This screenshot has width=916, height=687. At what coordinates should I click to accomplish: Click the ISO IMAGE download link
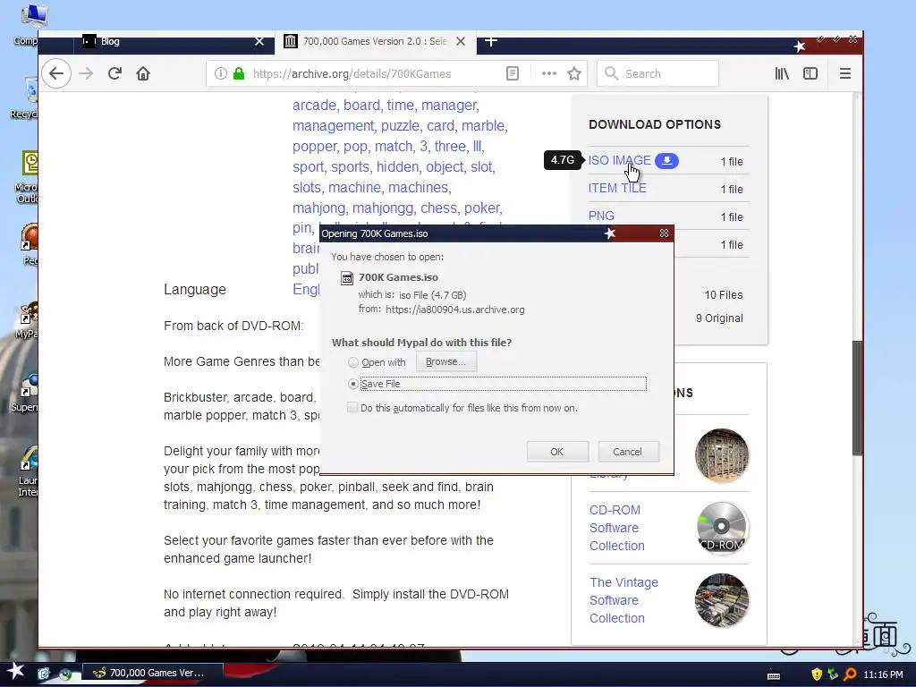coord(619,160)
